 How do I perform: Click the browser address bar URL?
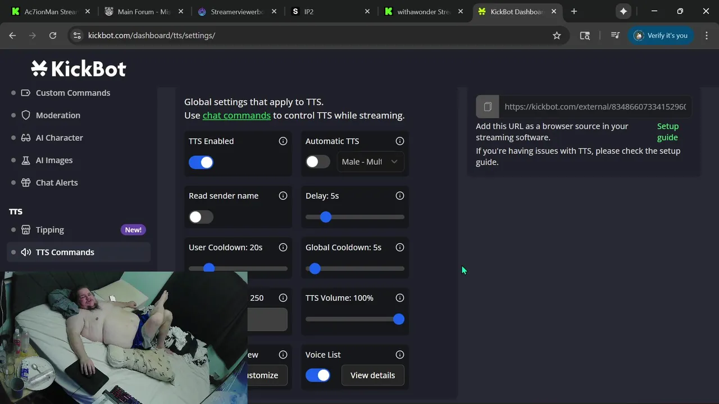click(x=152, y=35)
